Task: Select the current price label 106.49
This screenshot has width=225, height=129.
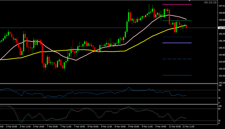Action: (x=222, y=28)
